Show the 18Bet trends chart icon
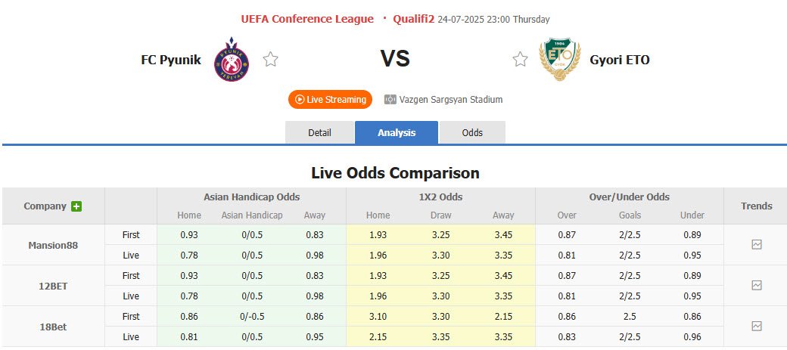787x350 pixels. tap(757, 326)
